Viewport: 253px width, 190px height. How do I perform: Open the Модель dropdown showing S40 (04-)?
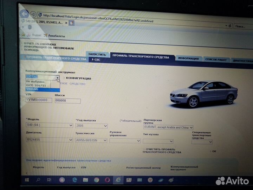pos(50,125)
